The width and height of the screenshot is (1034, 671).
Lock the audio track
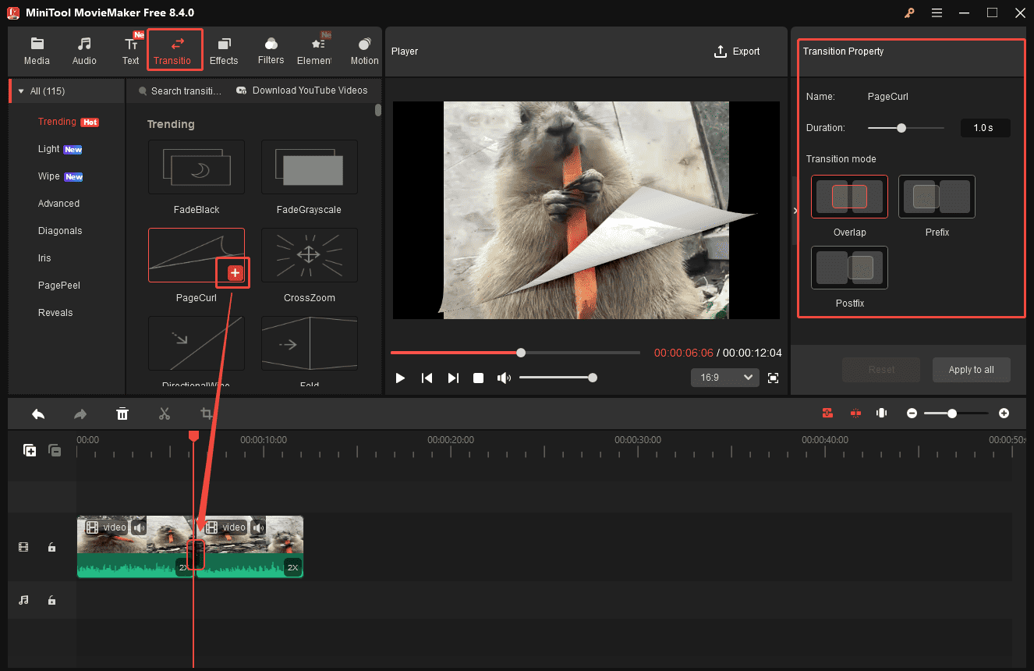coord(51,600)
